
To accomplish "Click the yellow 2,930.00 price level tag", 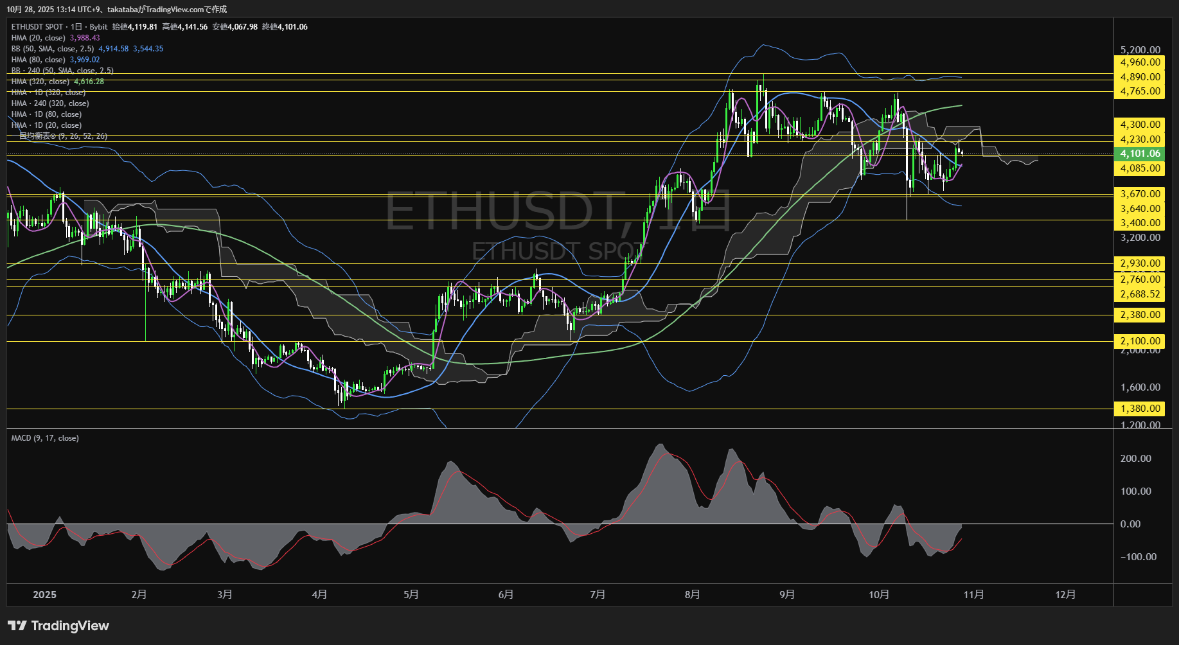I will coord(1139,263).
